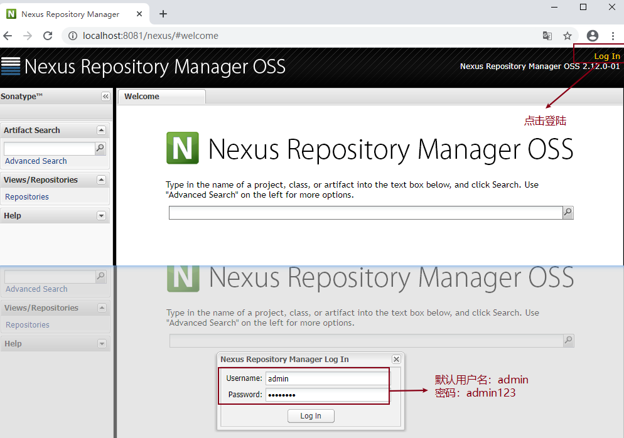Select the Welcome tab
This screenshot has width=624, height=438.
point(161,96)
